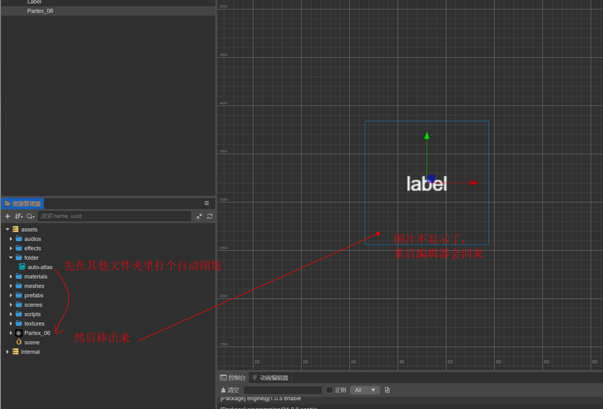This screenshot has width=603, height=409.
Task: Select the scene asset file
Action: pos(32,343)
